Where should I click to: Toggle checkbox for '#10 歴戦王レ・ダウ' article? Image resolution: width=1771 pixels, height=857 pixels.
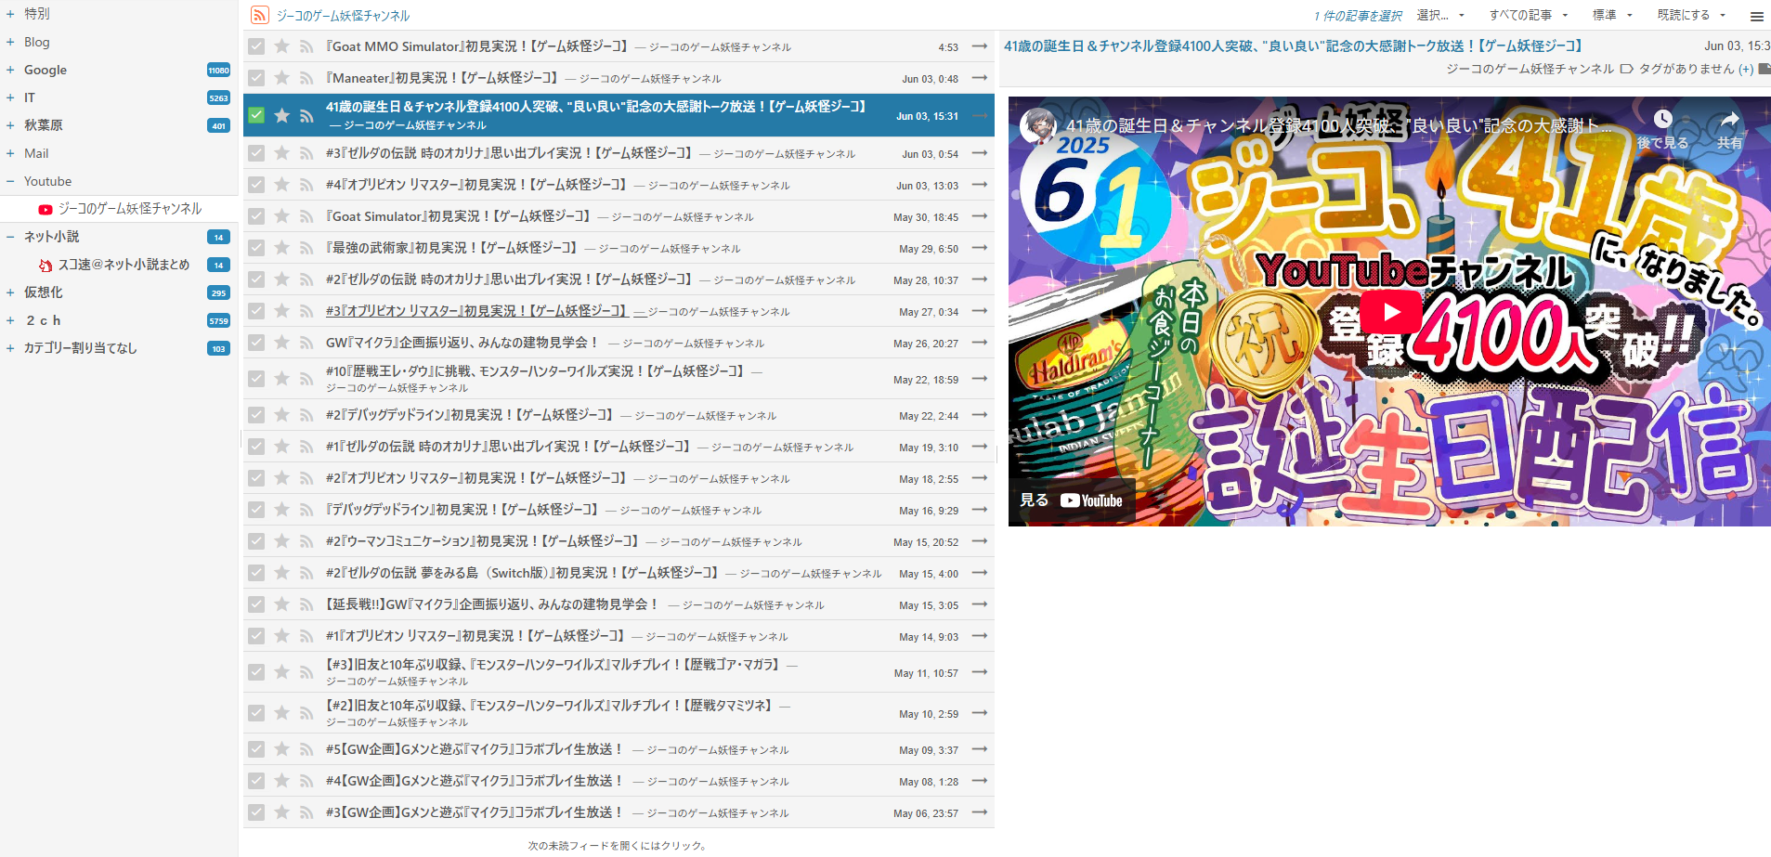pos(256,379)
